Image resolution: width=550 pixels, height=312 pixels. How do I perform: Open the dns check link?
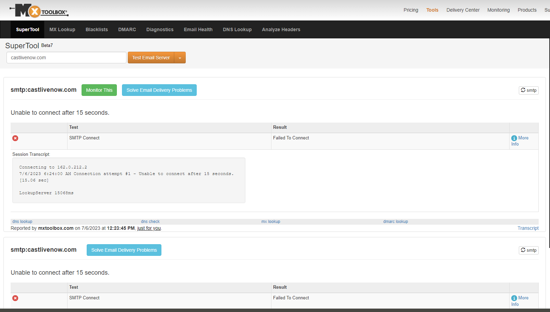(150, 222)
